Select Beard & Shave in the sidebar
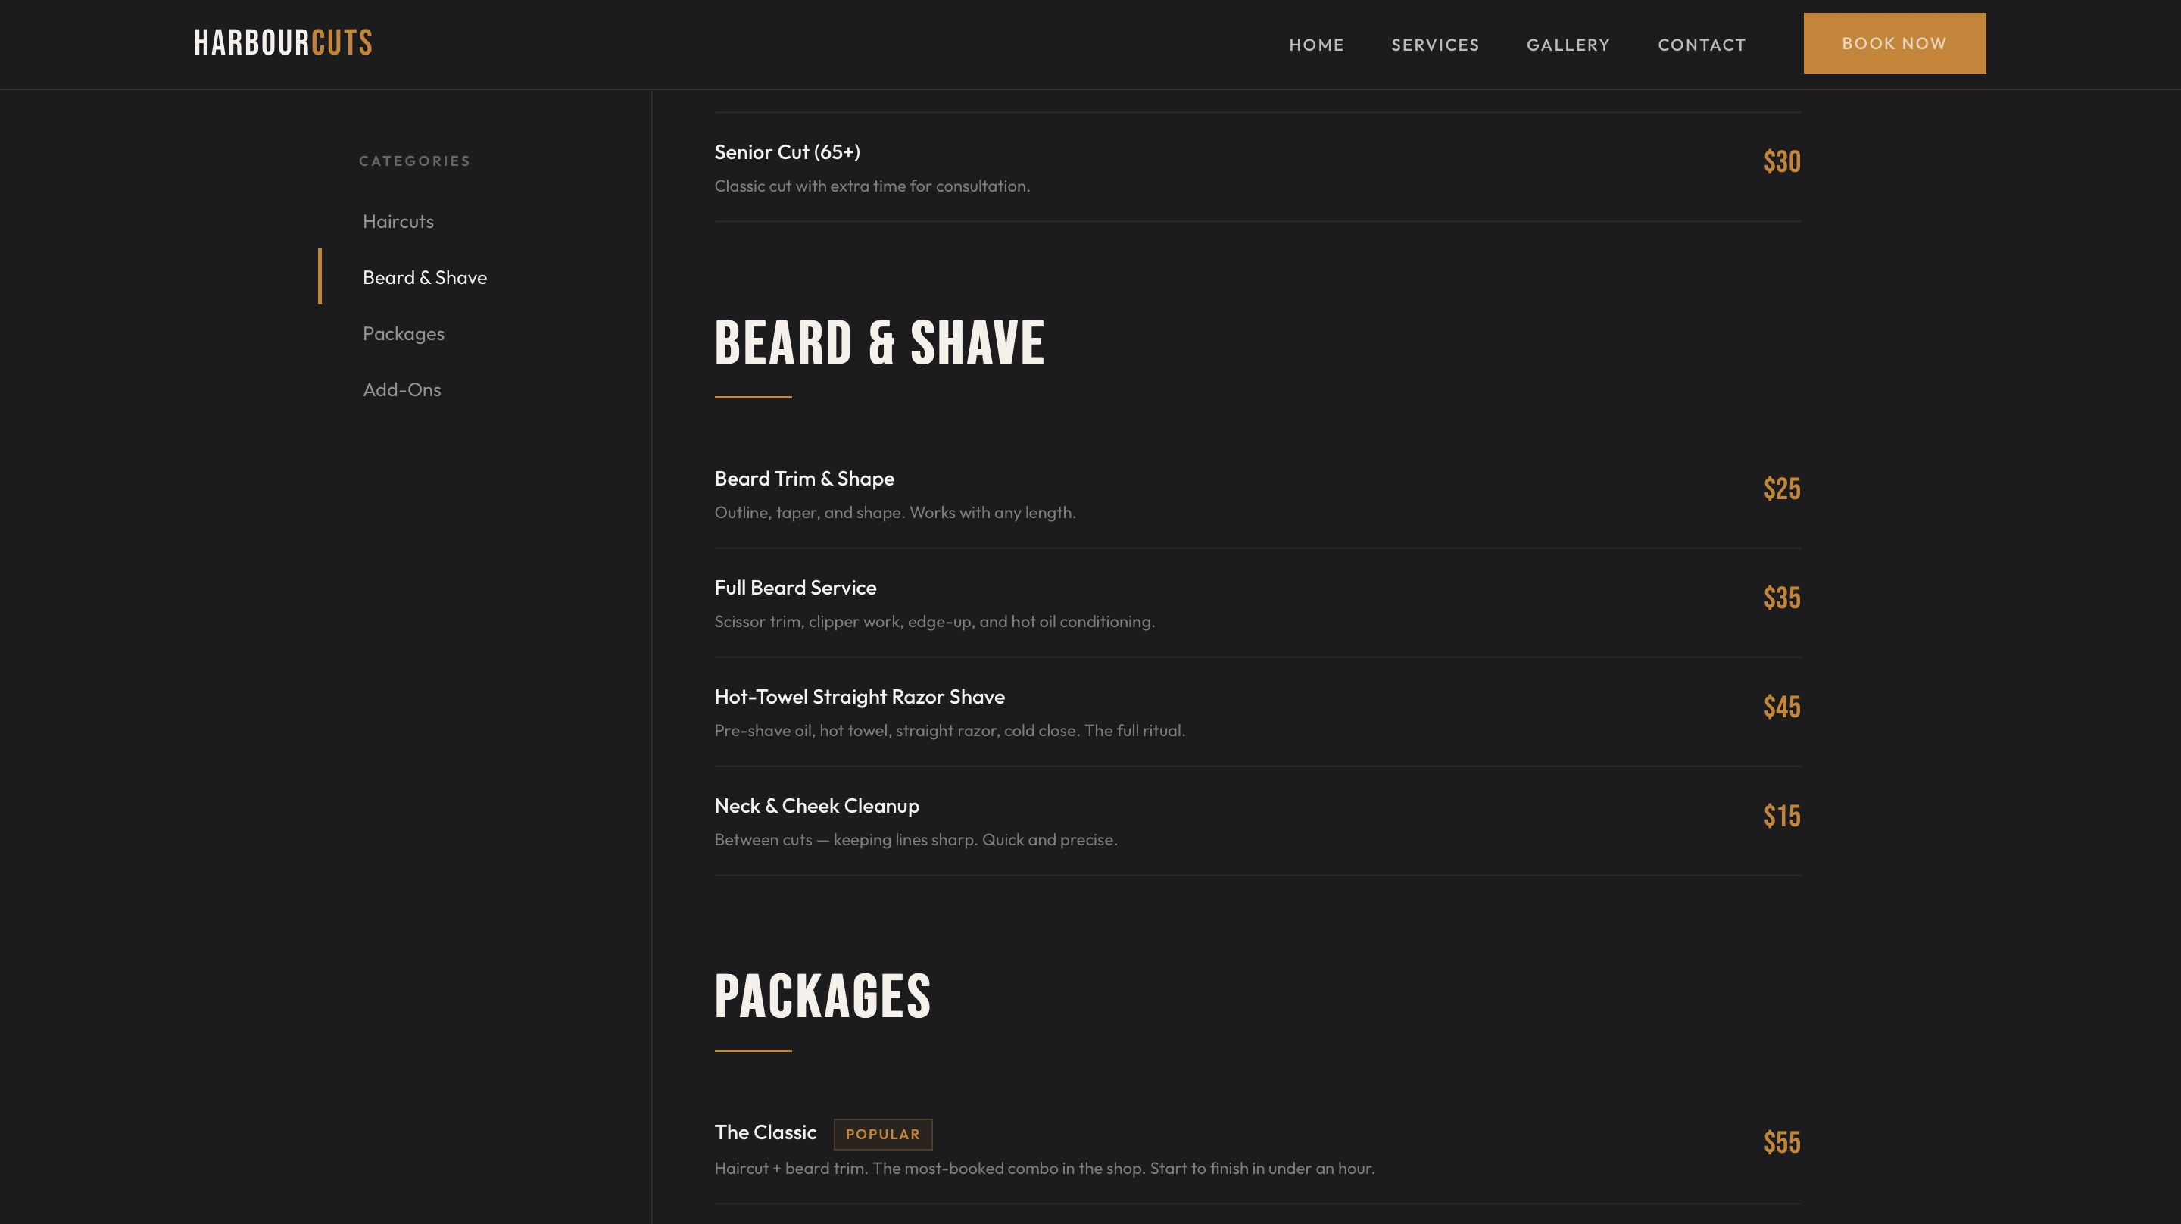This screenshot has width=2181, height=1224. coord(424,277)
